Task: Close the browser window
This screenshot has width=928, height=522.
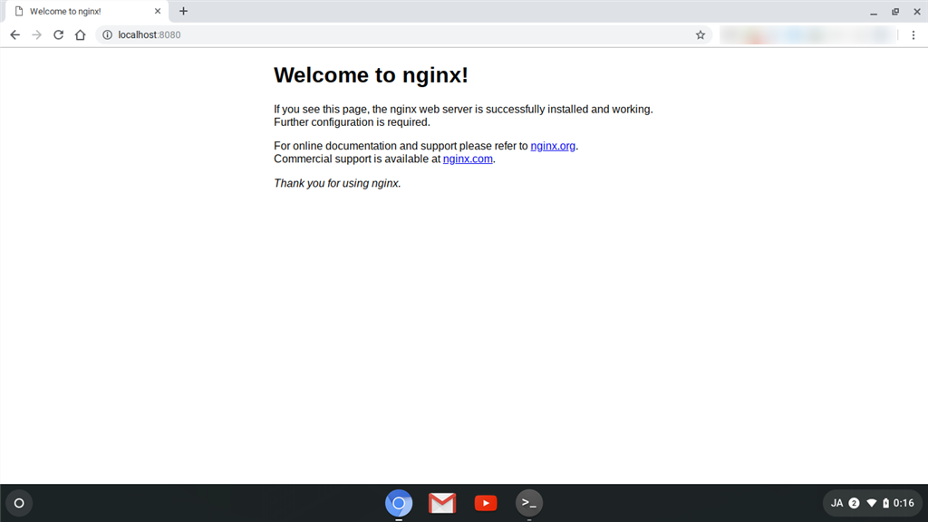Action: (917, 11)
